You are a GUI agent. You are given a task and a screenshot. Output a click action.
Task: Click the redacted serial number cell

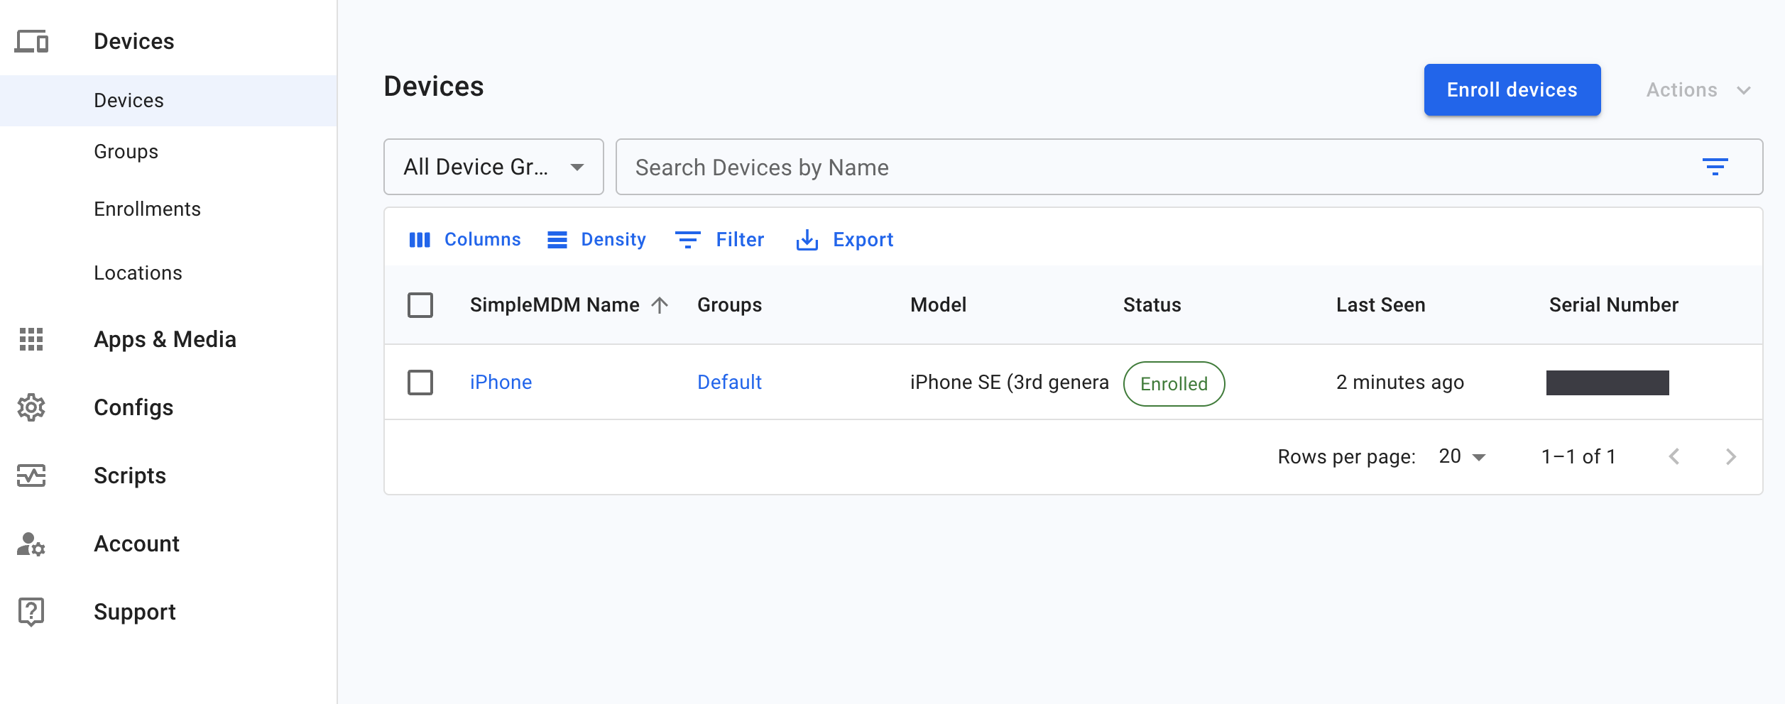pos(1607,383)
